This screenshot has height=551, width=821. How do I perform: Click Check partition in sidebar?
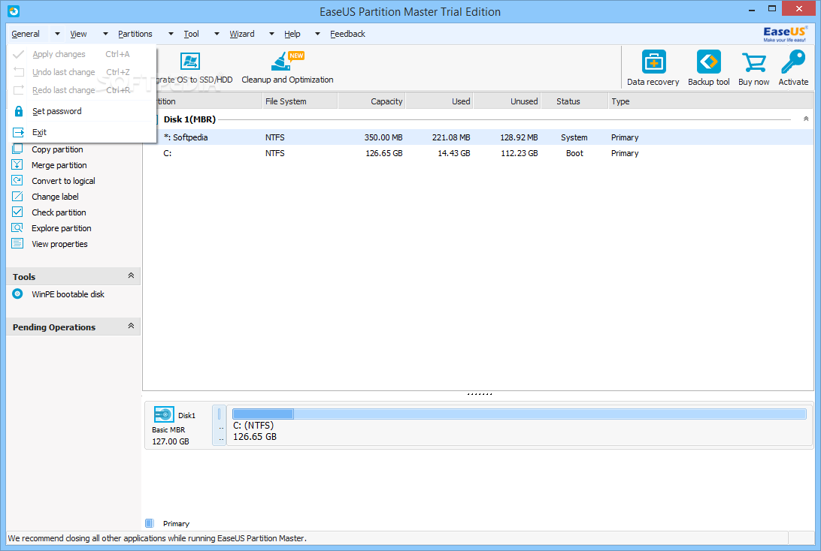click(59, 212)
